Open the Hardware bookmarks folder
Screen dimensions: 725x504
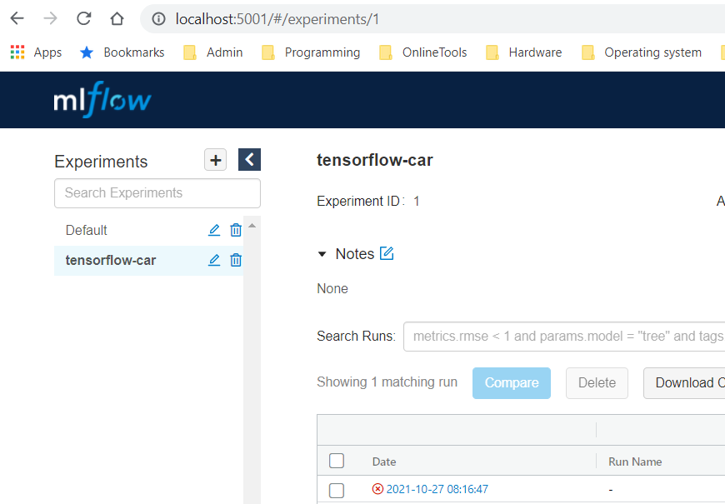point(533,52)
